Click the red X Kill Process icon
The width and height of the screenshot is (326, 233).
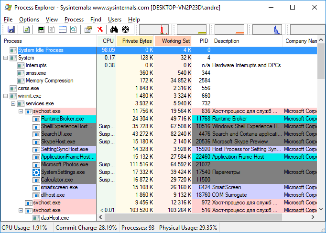point(100,29)
